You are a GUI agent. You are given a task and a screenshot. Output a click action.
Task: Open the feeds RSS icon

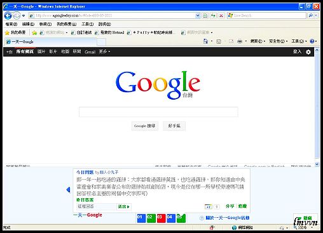pos(219,41)
